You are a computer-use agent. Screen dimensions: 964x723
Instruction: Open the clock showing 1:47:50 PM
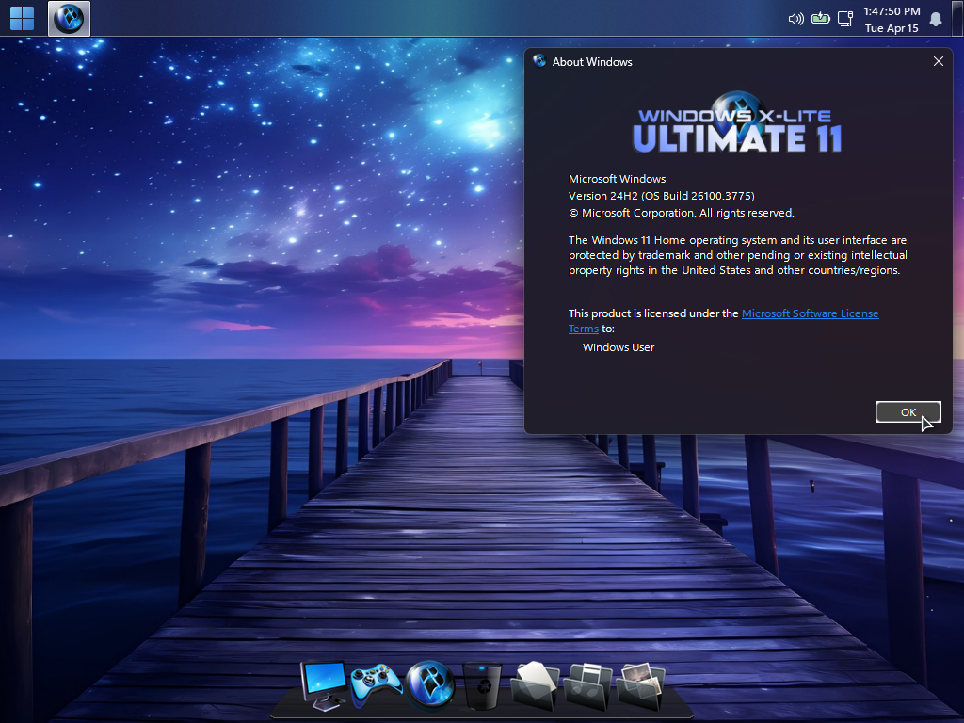coord(892,20)
